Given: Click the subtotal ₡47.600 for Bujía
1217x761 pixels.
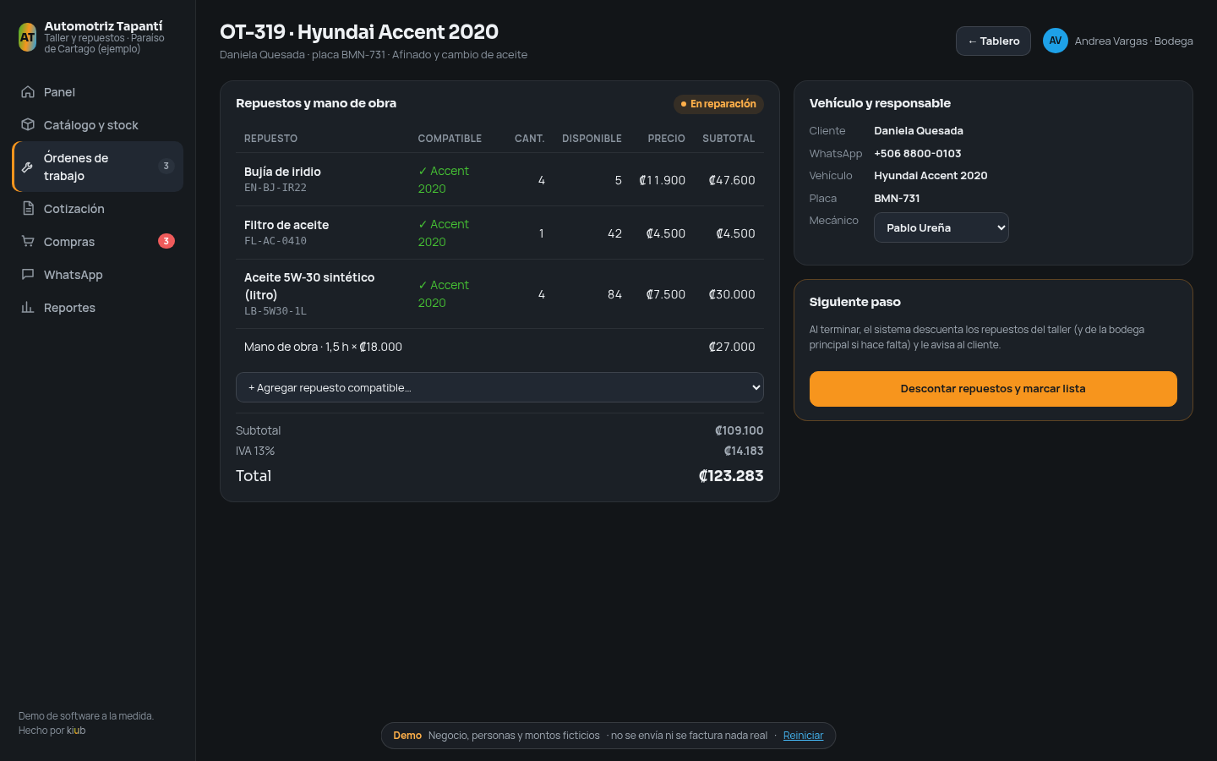Looking at the screenshot, I should pos(732,180).
